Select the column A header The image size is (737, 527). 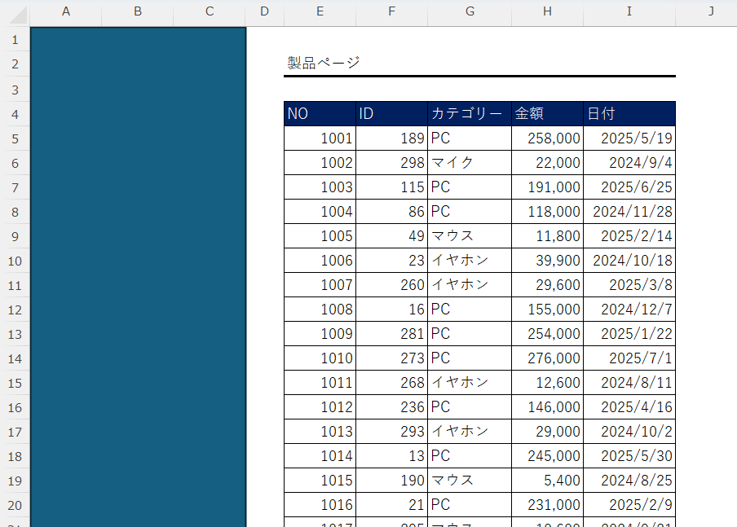[x=65, y=11]
